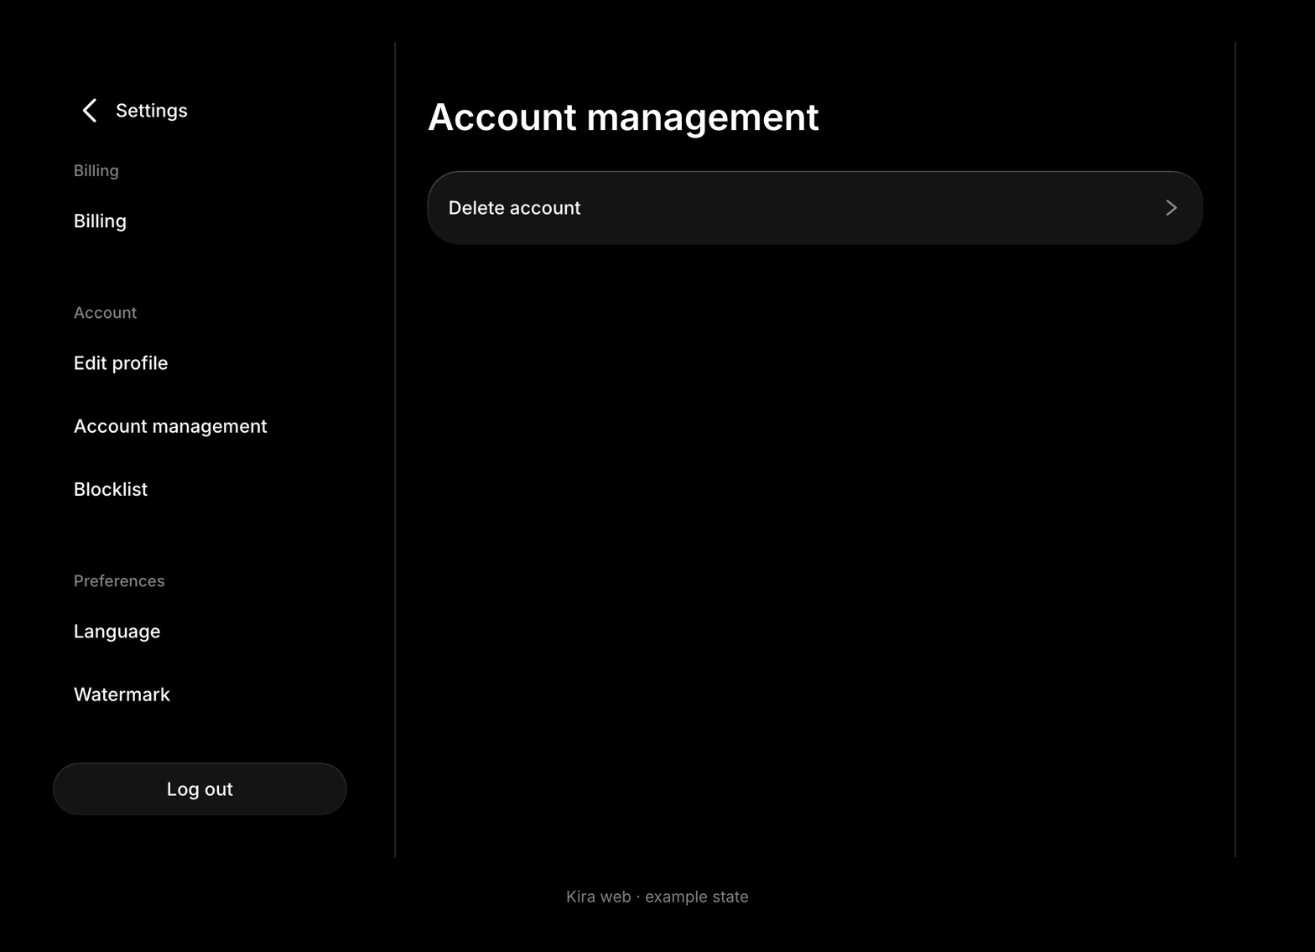Click the Settings header label
1315x952 pixels.
point(152,111)
